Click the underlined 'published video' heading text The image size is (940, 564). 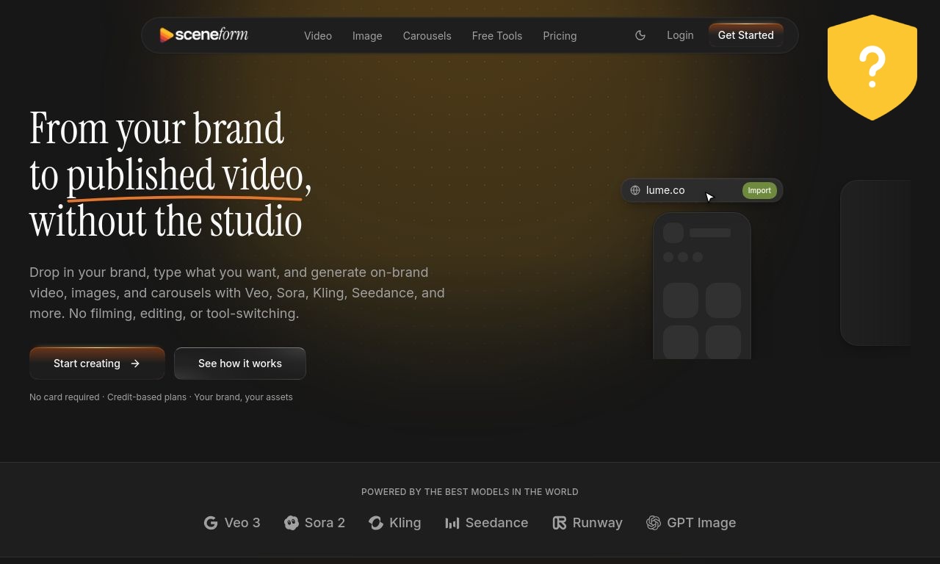coord(185,176)
